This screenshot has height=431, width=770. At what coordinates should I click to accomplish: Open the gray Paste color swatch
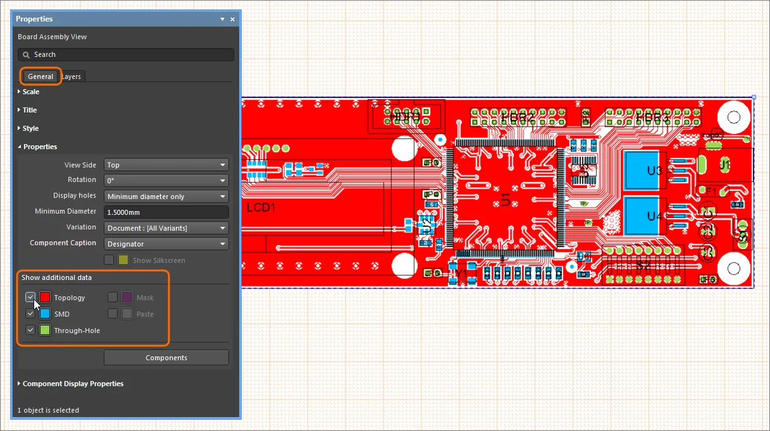click(127, 313)
